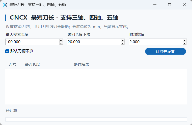Click the 刀号 column header

pos(13,64)
